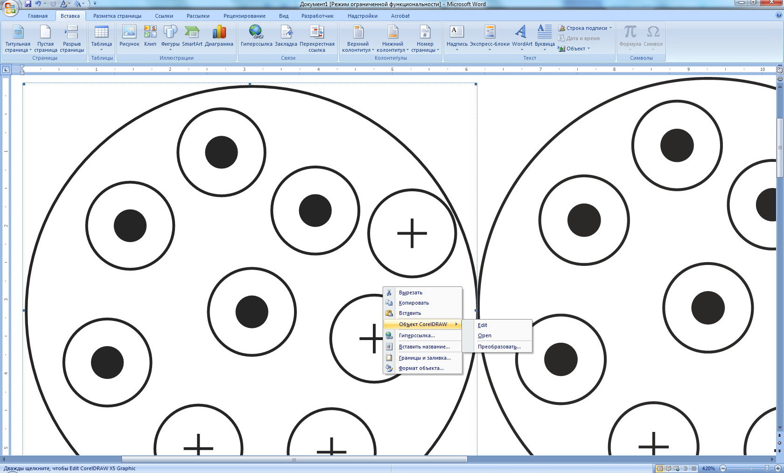Switch to Outline view

(685, 468)
